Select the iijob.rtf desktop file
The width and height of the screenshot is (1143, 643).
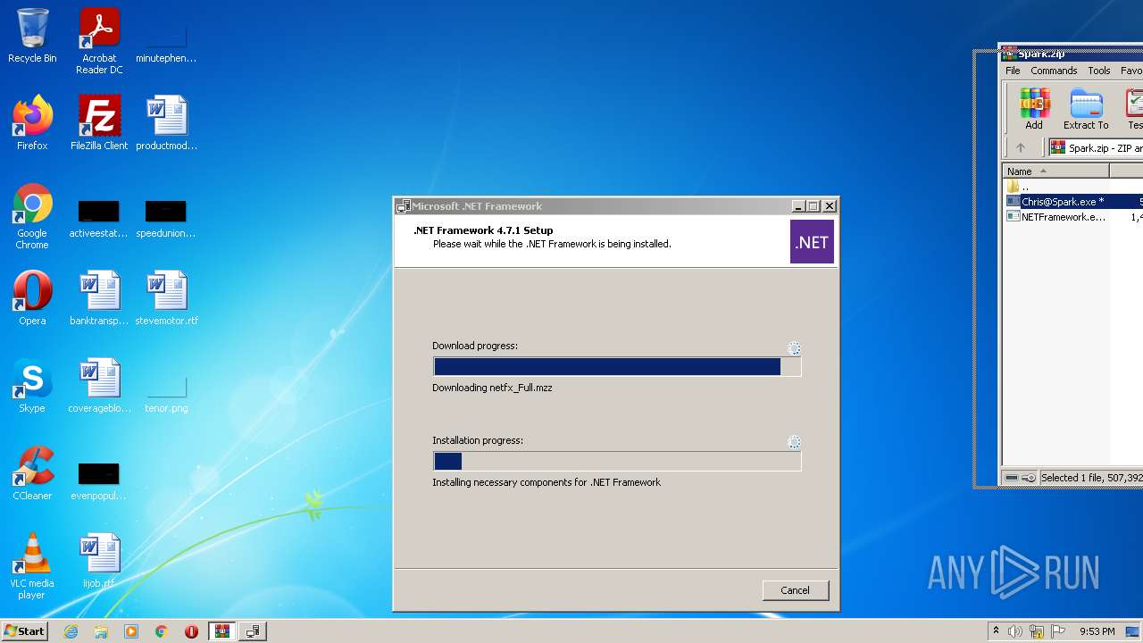coord(99,561)
